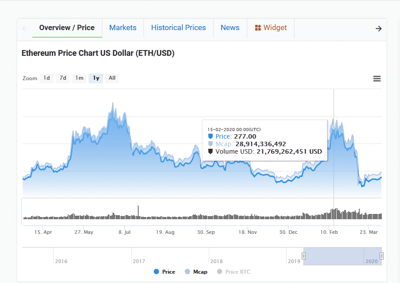Screen dimensions: 400x283
Task: Click the 23. Mar axis label
Action: (x=369, y=232)
